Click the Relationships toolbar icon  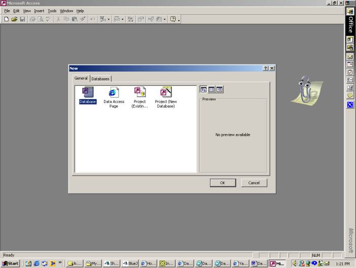151,19
